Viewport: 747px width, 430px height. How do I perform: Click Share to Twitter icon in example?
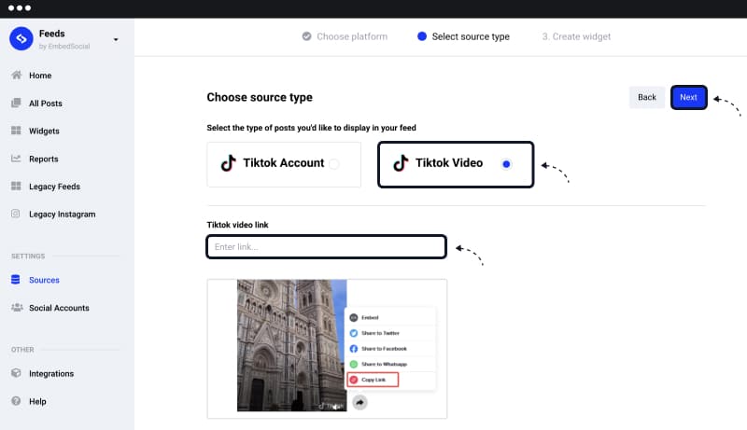[354, 333]
